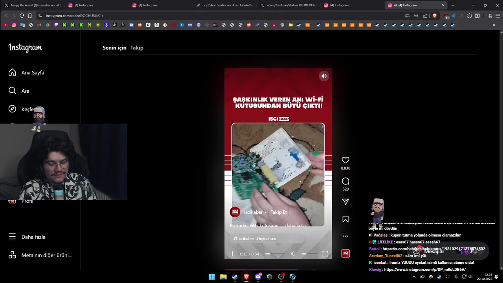The height and width of the screenshot is (283, 503).
Task: Bookmark this page using the toolbar bookmark icon
Action: coord(30,16)
